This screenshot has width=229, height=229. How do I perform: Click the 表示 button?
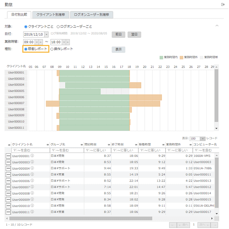click(118, 49)
